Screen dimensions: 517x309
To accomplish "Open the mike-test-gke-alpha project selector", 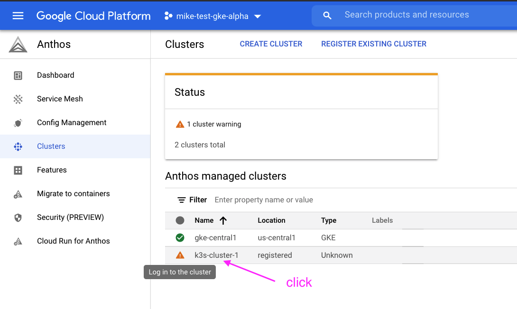I will coord(212,16).
